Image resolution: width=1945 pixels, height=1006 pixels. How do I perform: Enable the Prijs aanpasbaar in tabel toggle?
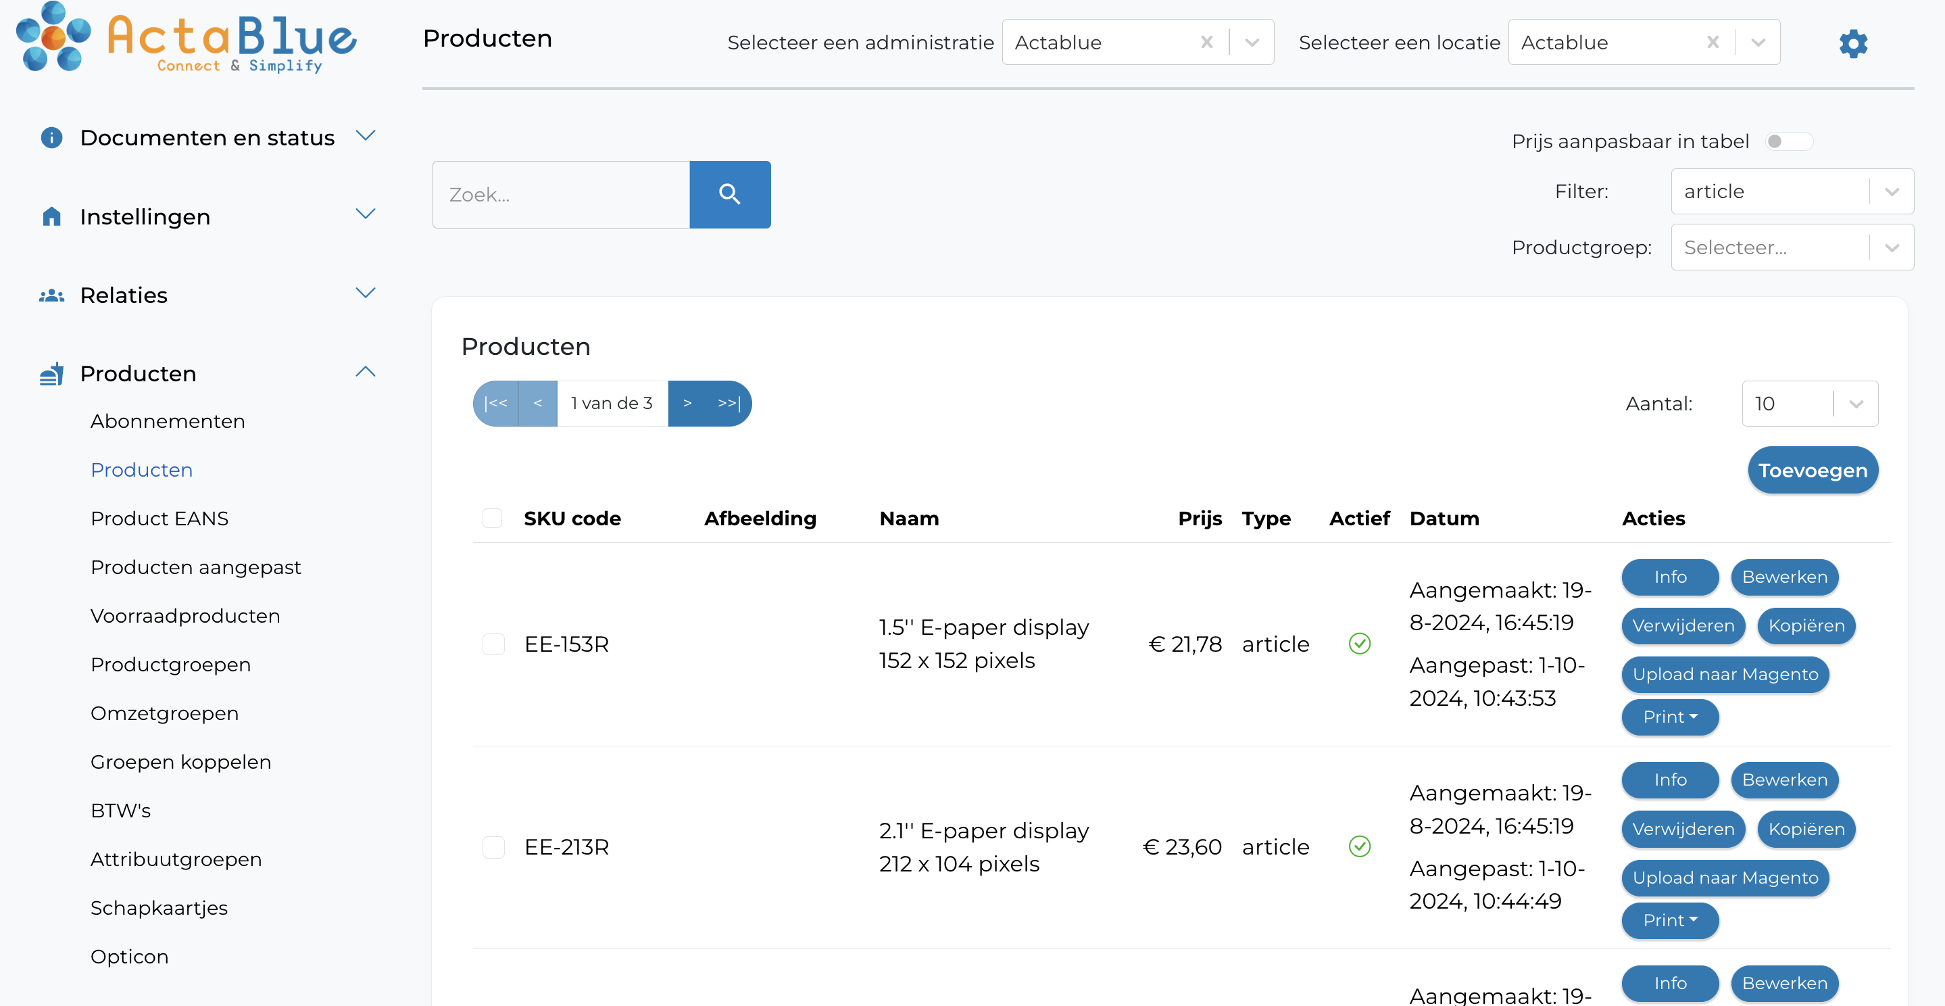[1789, 141]
